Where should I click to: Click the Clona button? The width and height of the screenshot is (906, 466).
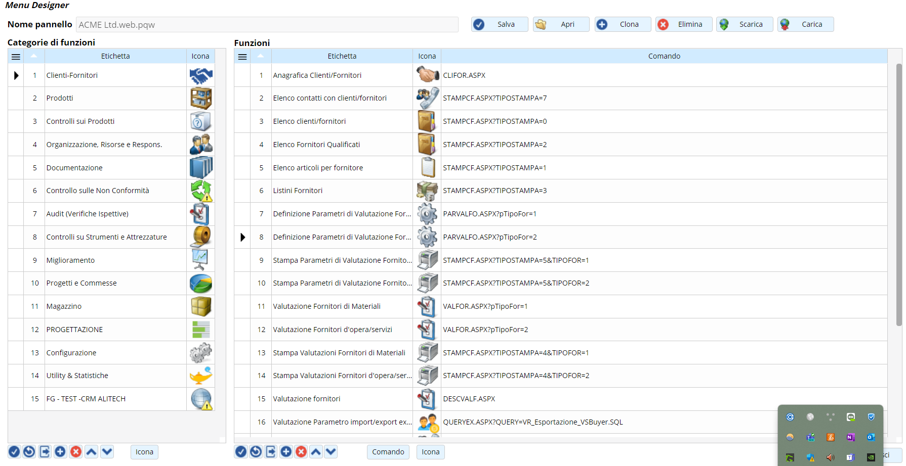(623, 24)
